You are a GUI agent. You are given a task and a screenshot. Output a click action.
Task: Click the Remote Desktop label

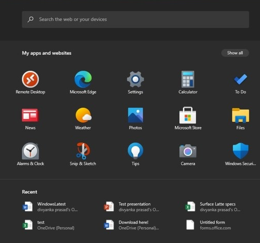click(30, 92)
